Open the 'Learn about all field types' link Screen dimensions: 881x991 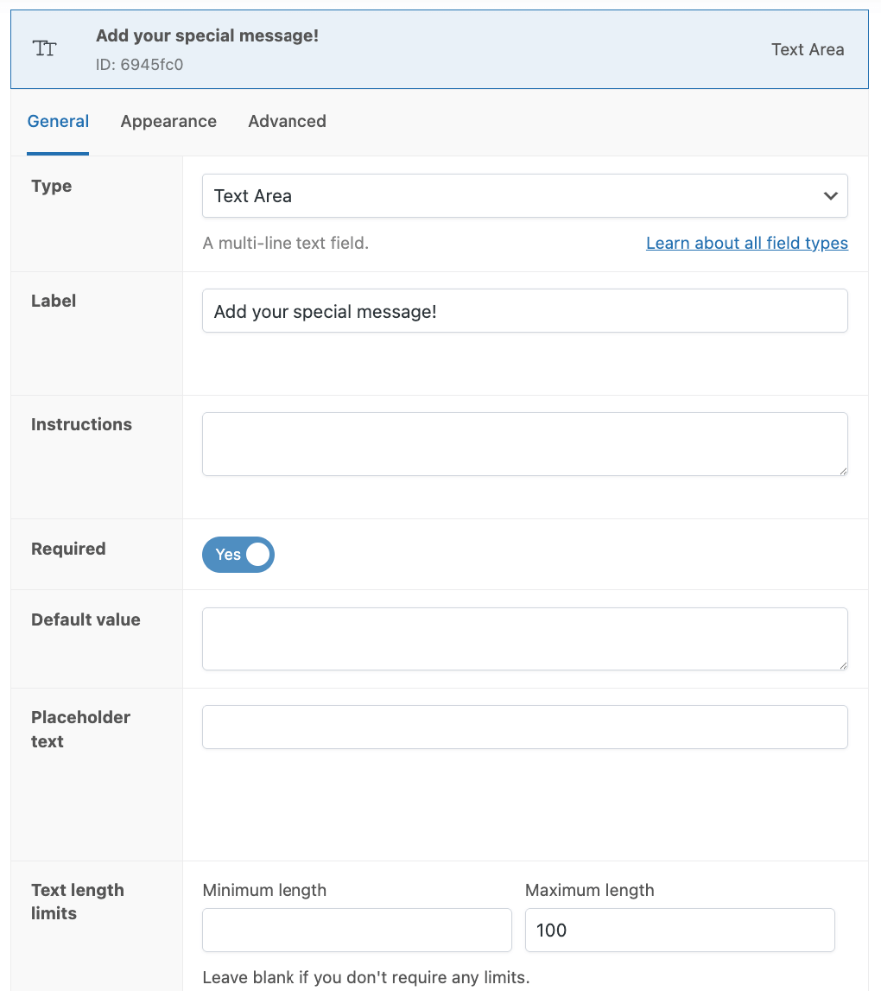(x=746, y=243)
